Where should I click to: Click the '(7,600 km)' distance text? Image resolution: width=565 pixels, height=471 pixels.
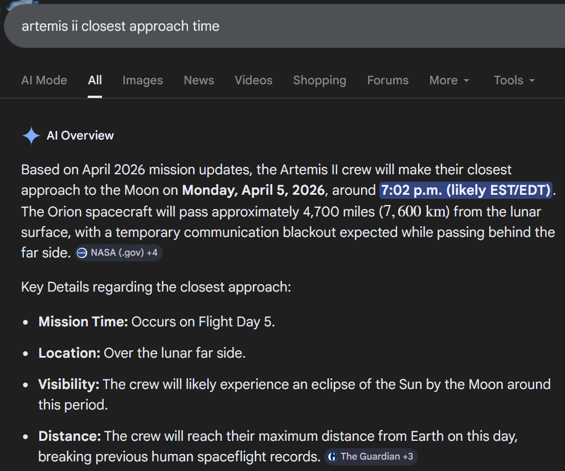tap(415, 211)
